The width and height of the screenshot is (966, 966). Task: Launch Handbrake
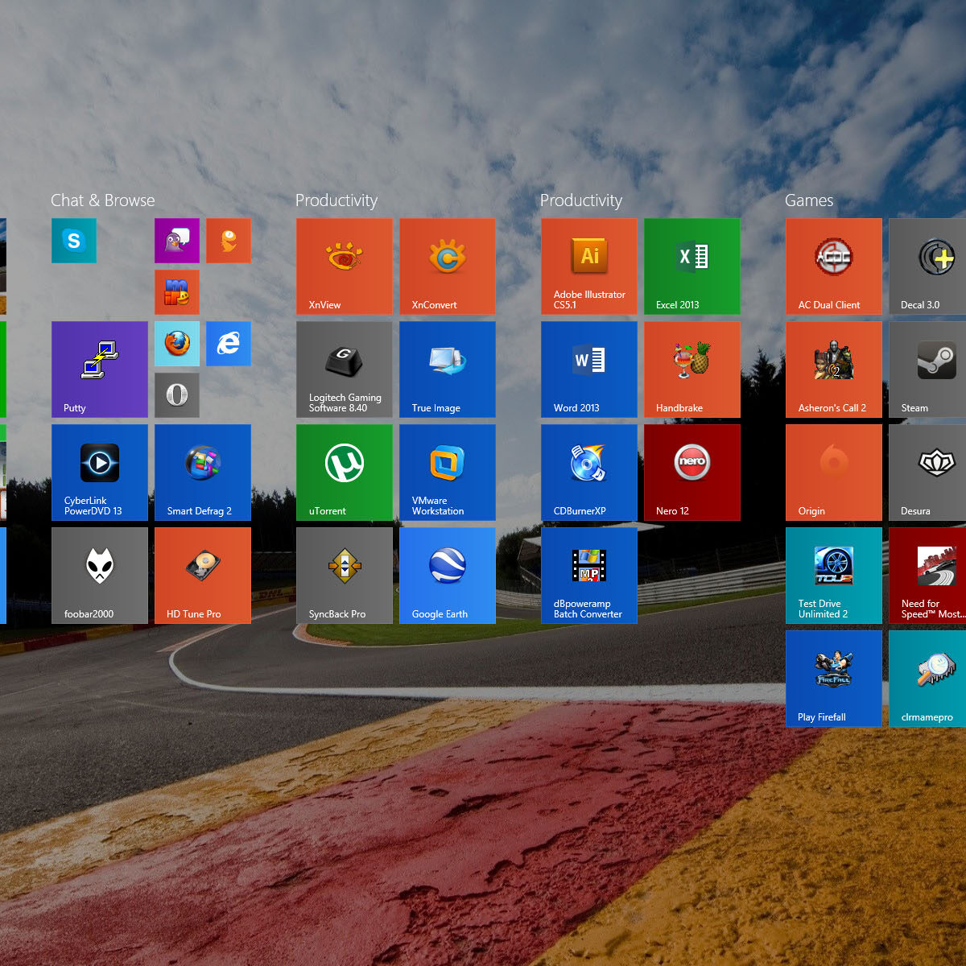(x=692, y=369)
